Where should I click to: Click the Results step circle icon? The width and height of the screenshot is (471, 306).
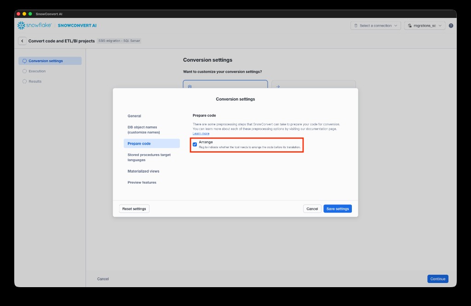click(25, 81)
